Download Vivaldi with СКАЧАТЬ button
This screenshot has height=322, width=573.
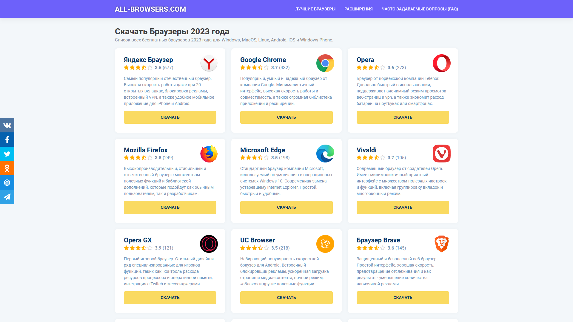click(403, 207)
